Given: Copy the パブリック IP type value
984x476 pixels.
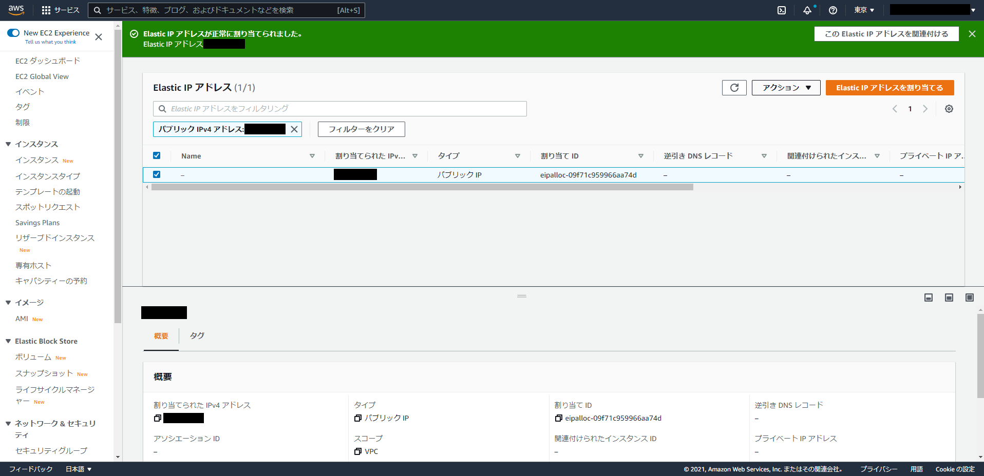Looking at the screenshot, I should point(358,418).
